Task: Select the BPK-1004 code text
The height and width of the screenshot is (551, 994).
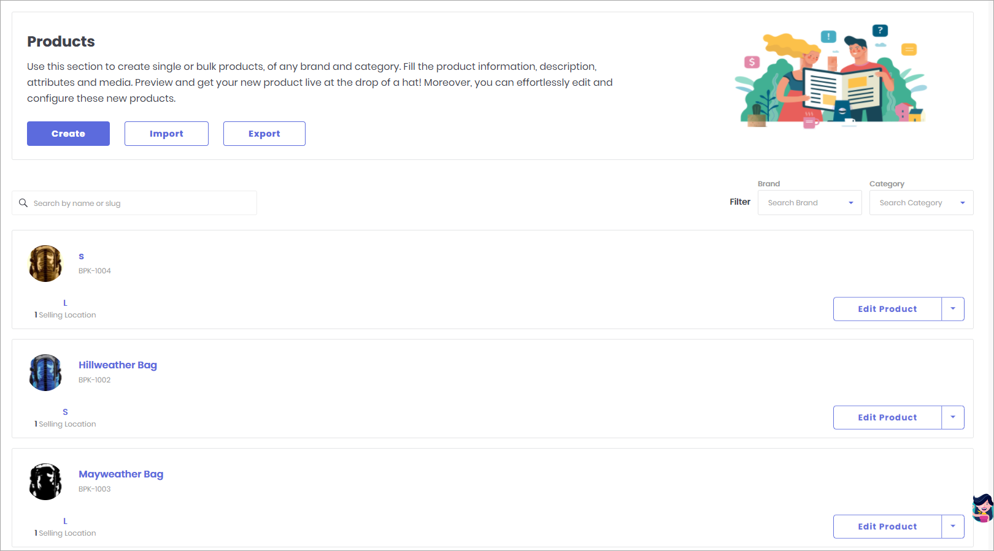Action: (94, 271)
